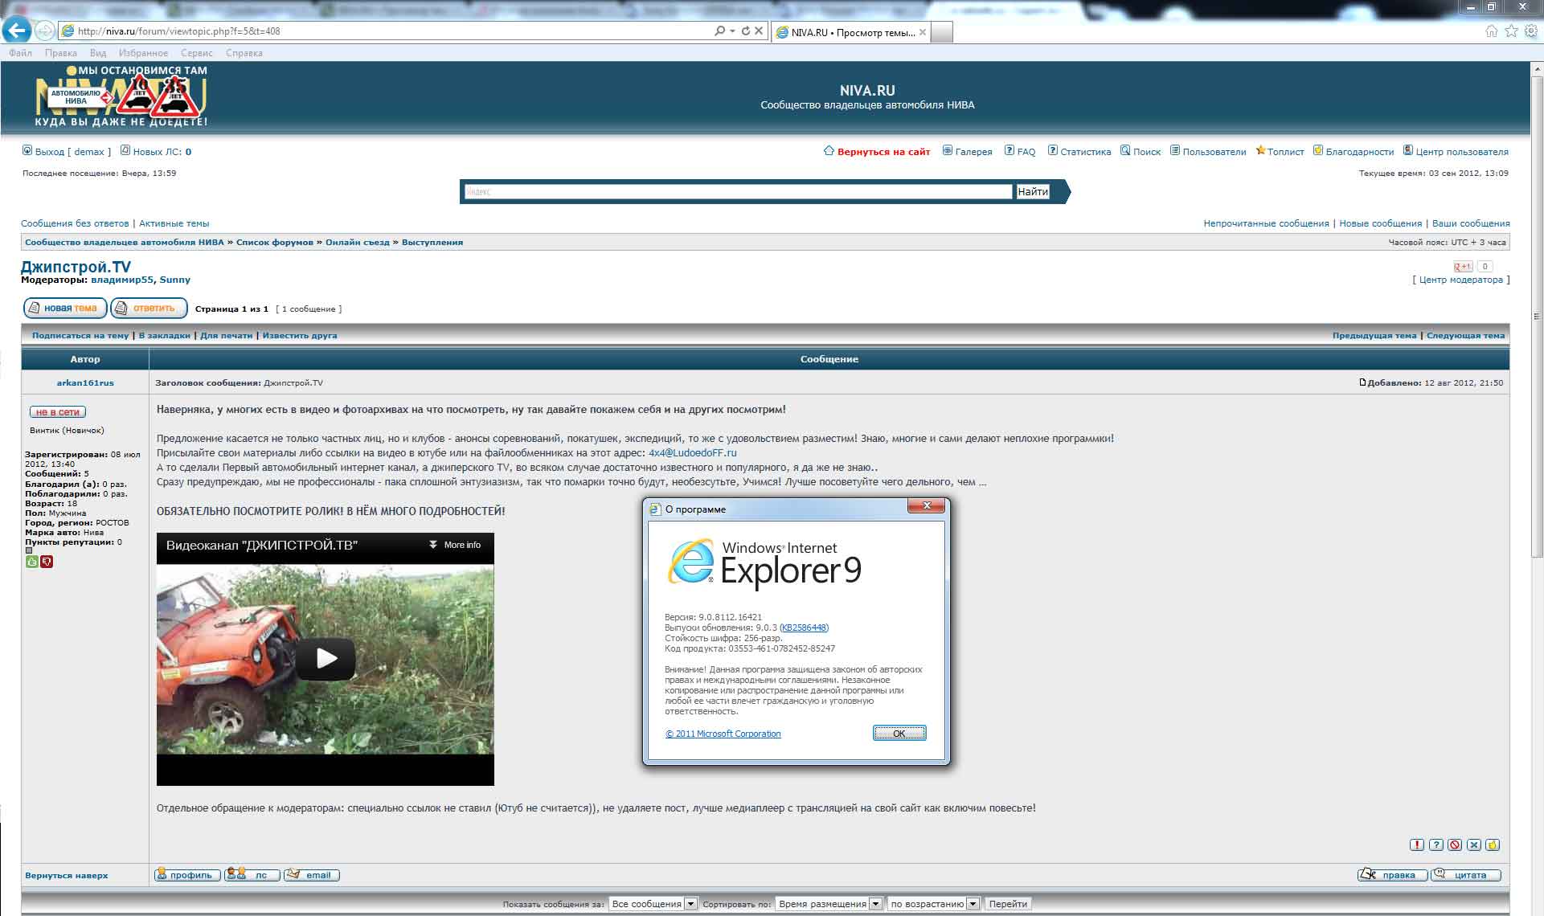Screen dimensions: 1544x916
Task: Click the browser back arrow button
Action: [17, 31]
